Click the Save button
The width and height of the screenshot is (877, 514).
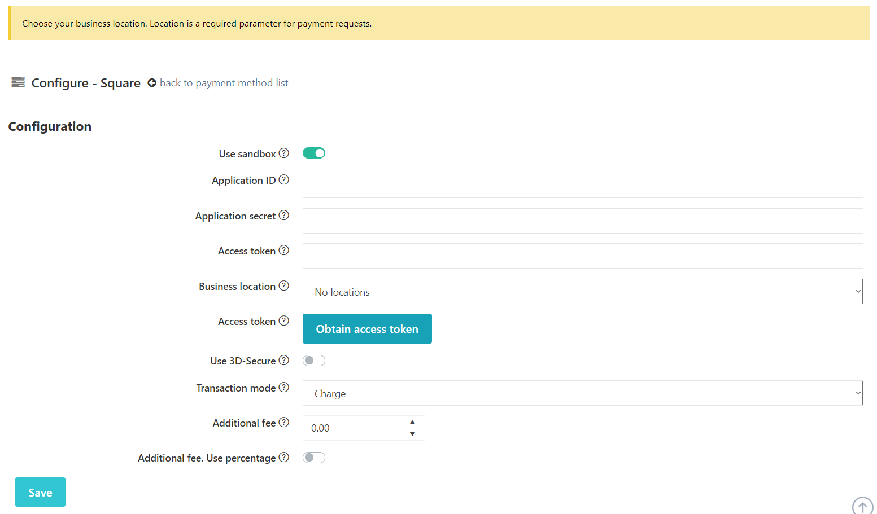(x=40, y=492)
